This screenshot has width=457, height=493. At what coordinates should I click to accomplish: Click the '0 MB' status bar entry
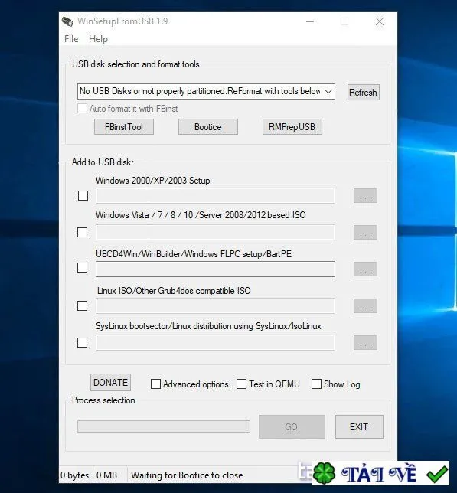(107, 475)
